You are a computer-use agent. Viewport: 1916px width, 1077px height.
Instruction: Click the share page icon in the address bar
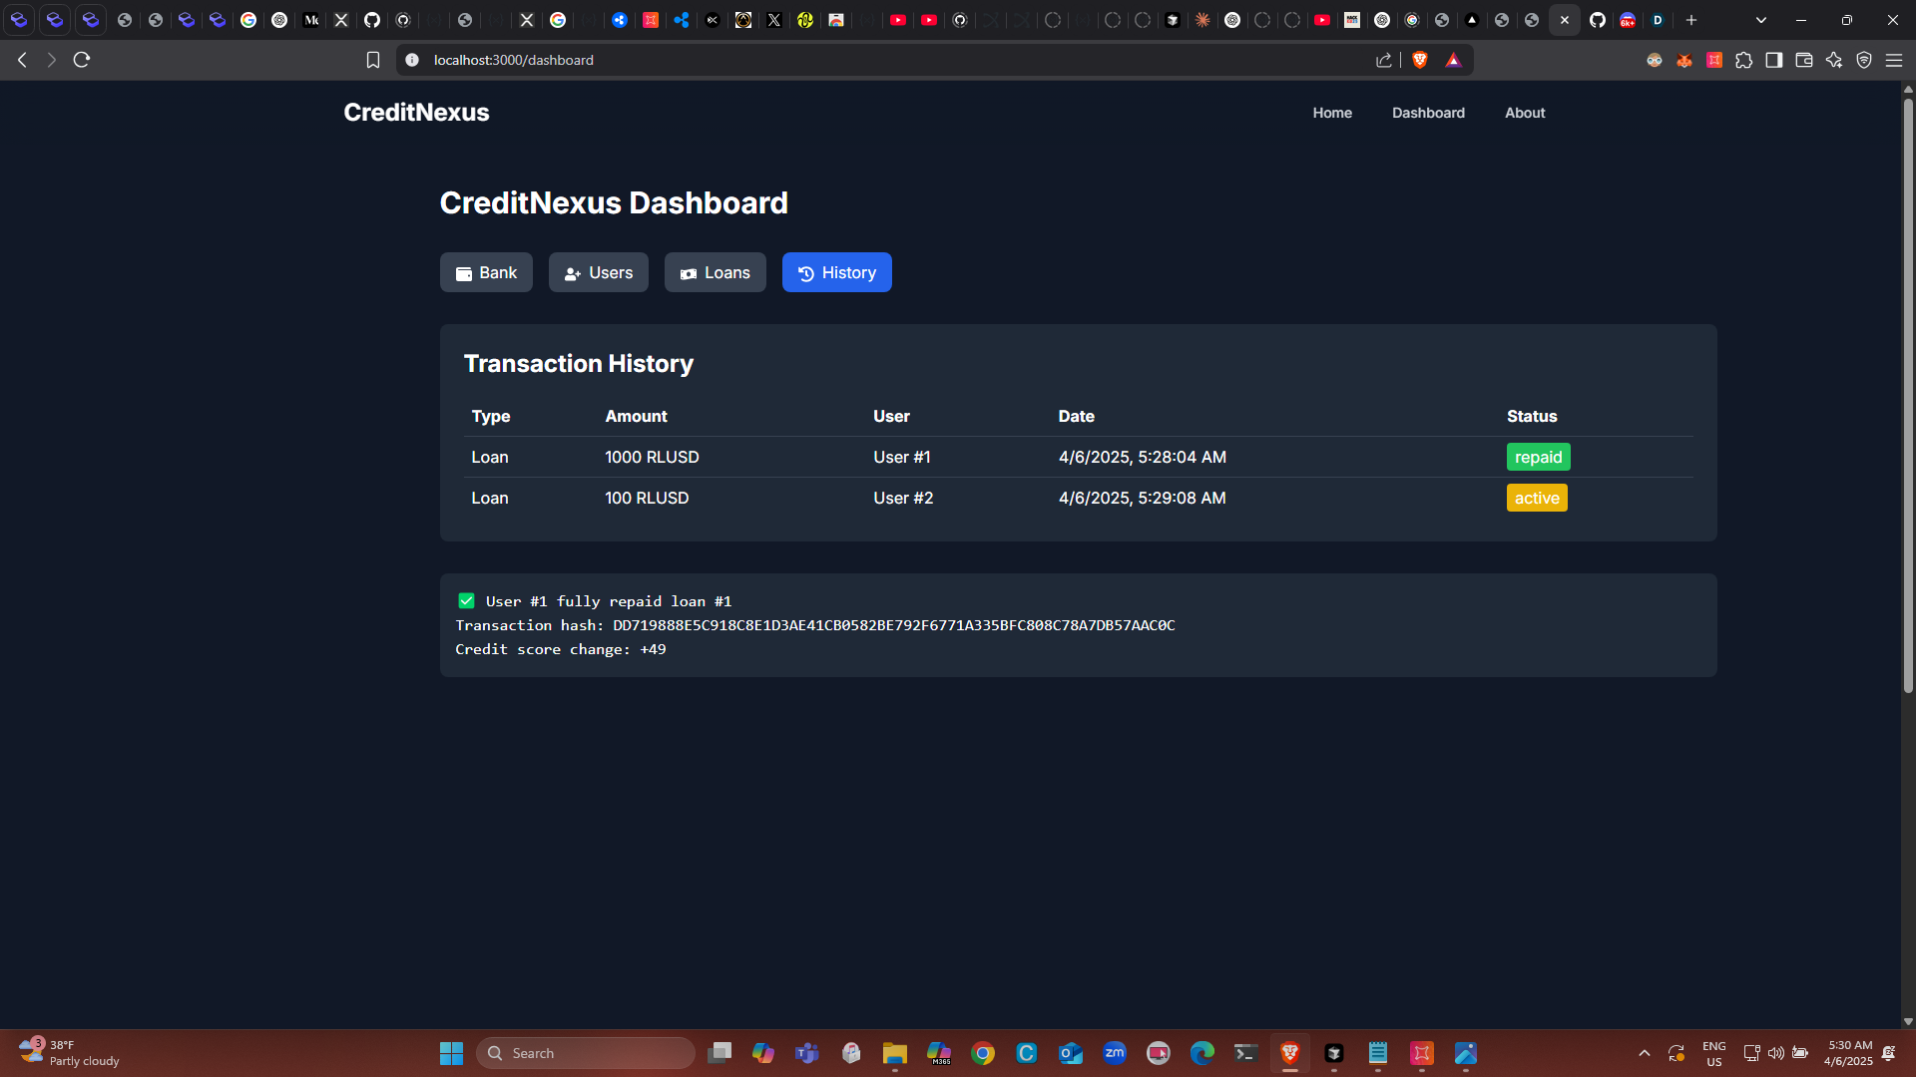coord(1383,60)
